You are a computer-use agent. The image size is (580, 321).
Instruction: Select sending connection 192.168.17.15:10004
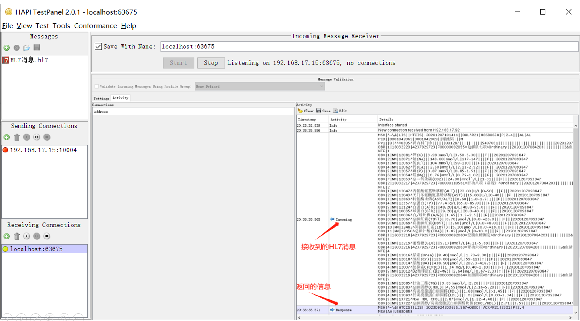pyautogui.click(x=43, y=150)
